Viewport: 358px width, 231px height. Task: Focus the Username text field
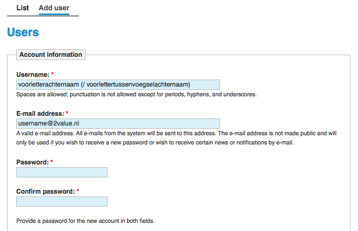coord(118,84)
